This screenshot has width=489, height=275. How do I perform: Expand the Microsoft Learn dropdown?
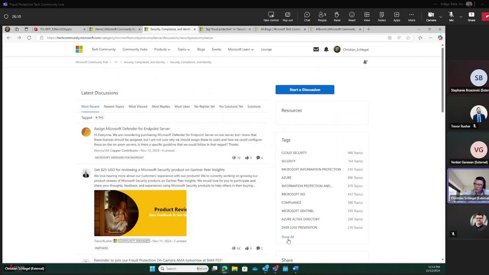pos(241,49)
